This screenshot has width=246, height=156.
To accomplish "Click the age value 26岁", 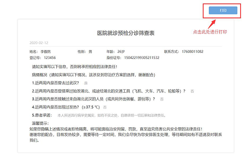I will pyautogui.click(x=121, y=52).
